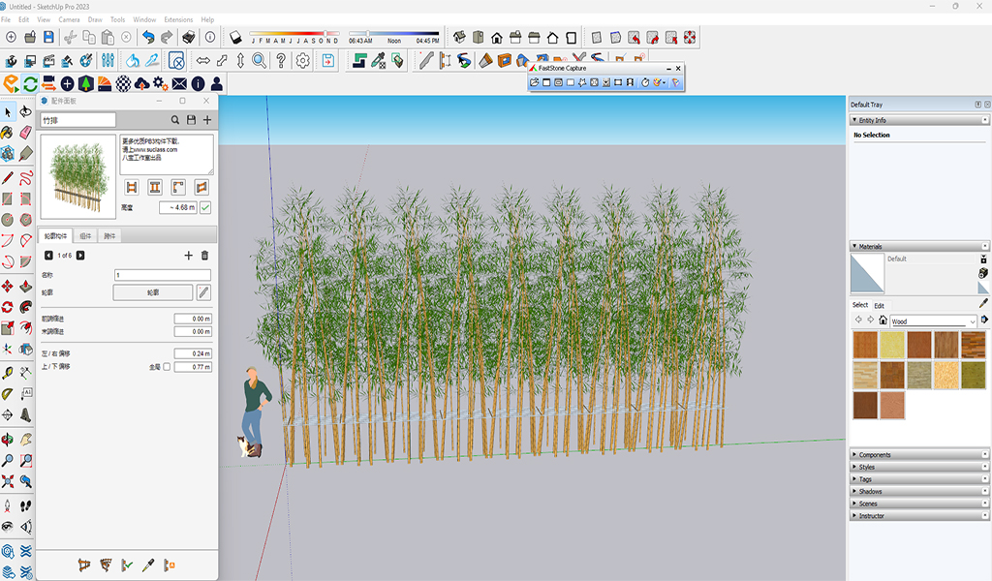Click the green checkmark next to height

pyautogui.click(x=205, y=207)
